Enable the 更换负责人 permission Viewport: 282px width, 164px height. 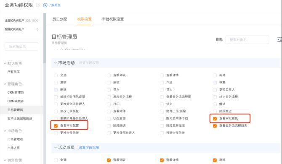coord(215,90)
